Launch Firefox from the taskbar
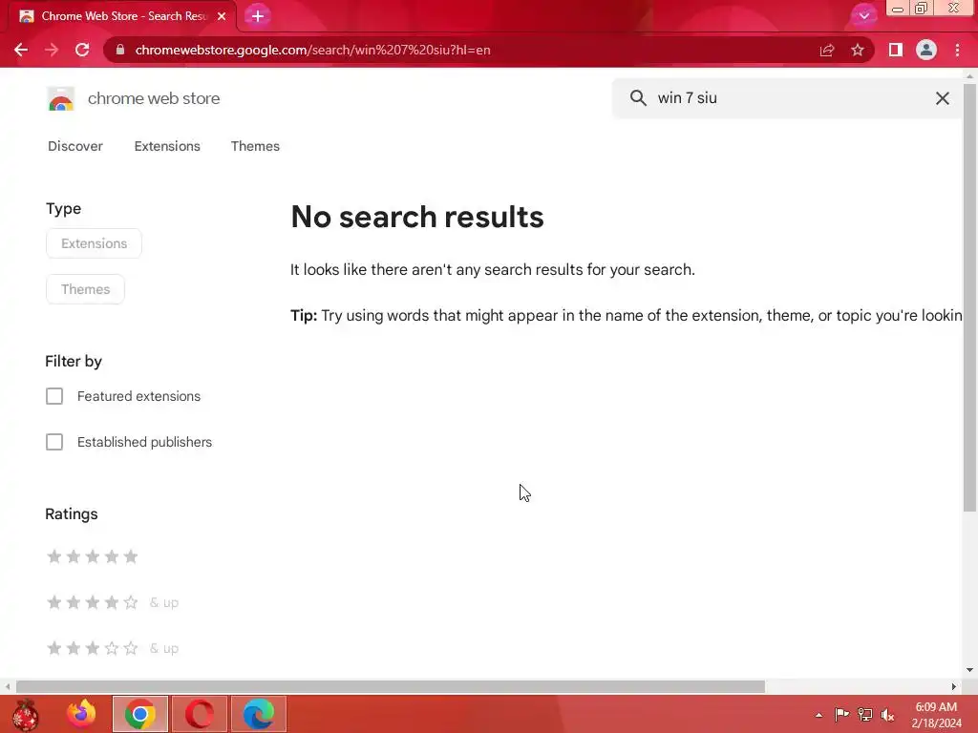Viewport: 978px width, 733px height. coord(81,714)
